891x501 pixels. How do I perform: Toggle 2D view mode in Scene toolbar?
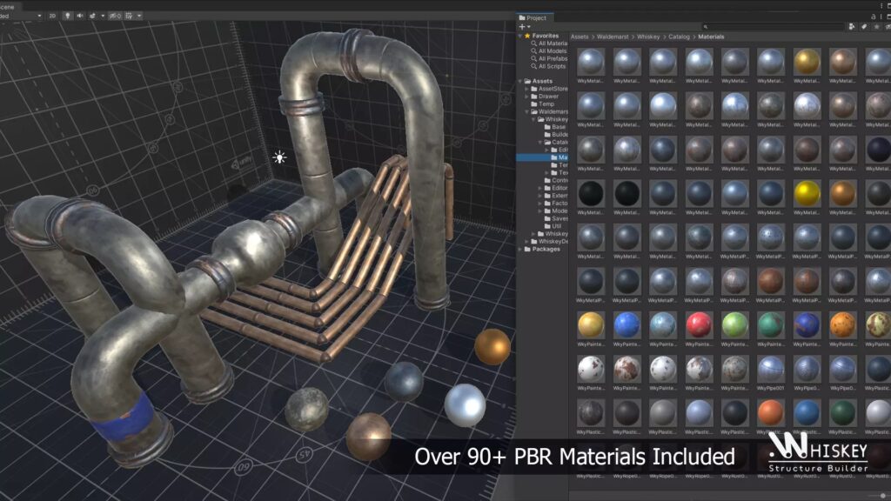tap(52, 16)
